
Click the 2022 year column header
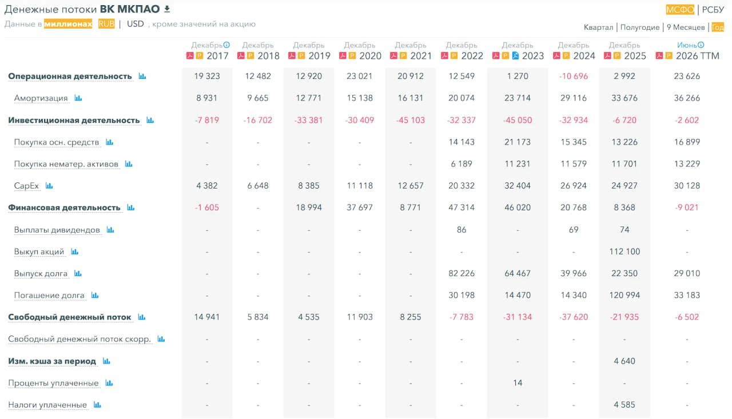(x=472, y=56)
